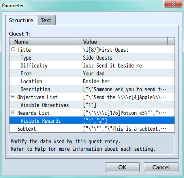
Task: Click the Value column header
Action: tap(123, 41)
